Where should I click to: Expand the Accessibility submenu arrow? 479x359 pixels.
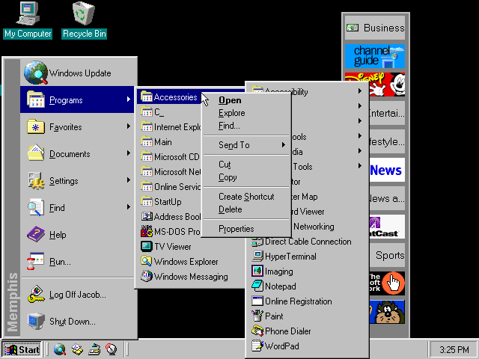360,91
